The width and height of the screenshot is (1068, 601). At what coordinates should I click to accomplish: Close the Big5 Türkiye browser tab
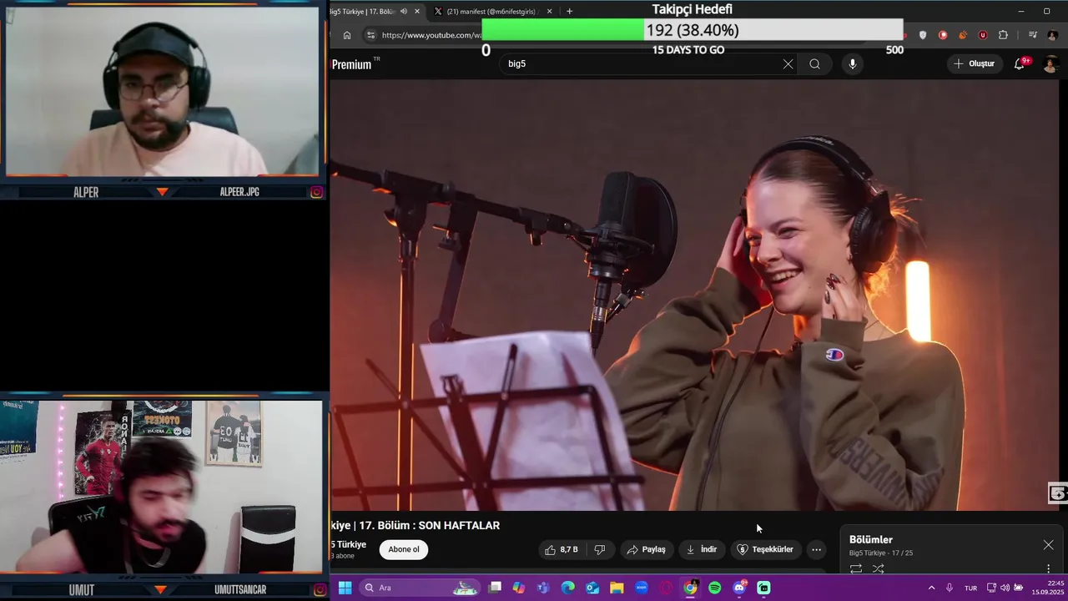[417, 12]
